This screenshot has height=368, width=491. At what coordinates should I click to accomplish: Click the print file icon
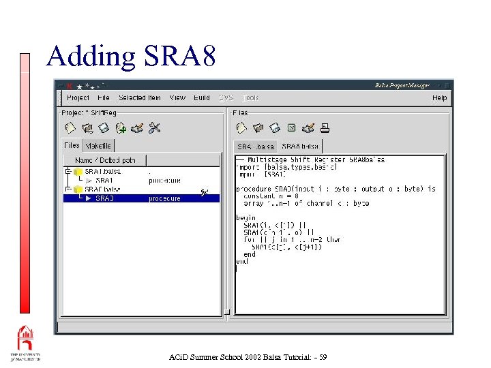[325, 128]
